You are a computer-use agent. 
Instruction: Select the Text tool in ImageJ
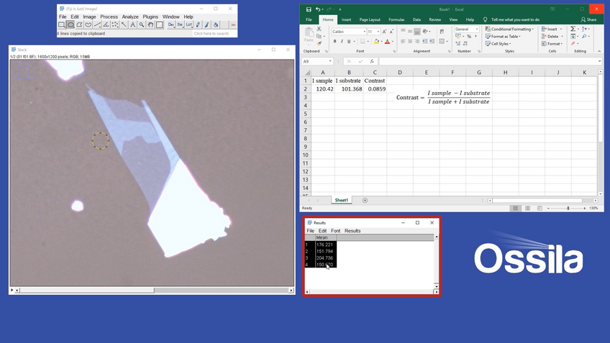coord(132,24)
